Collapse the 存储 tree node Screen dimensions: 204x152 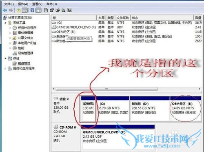5,58
